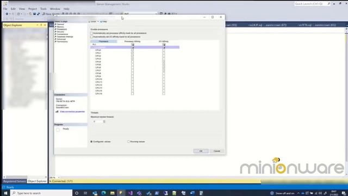Open the Edit menu
This screenshot has height=196, width=348.
[13, 9]
